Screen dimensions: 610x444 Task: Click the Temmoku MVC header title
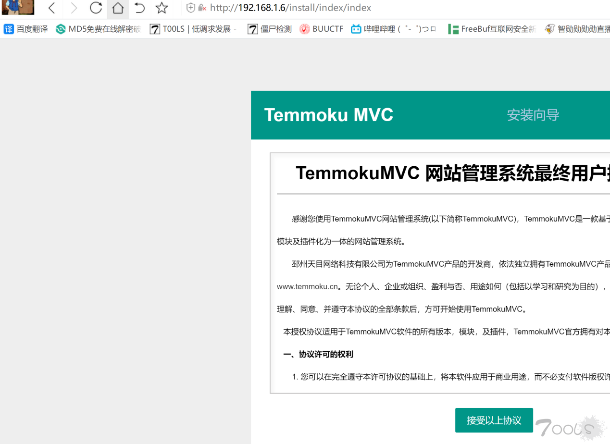pos(329,115)
